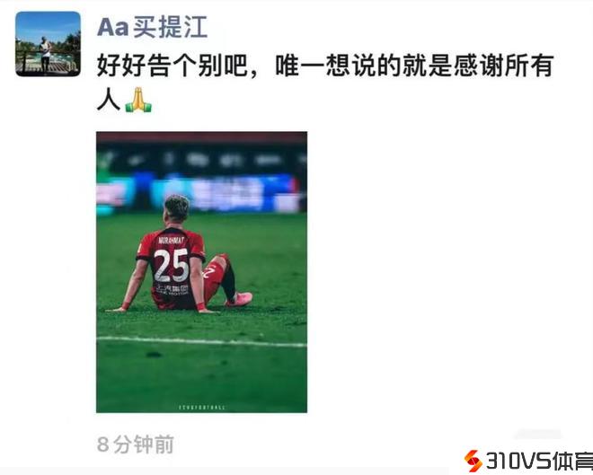Viewport: 593px width, 475px height.
Task: Open the poster's profile avatar
Action: click(x=48, y=44)
